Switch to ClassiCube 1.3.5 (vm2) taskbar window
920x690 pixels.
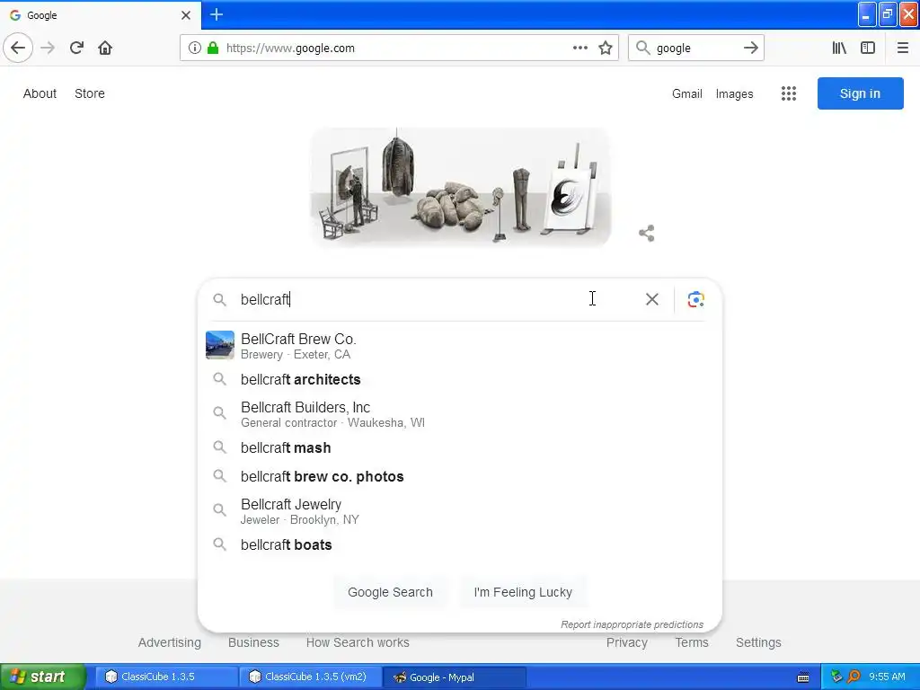(x=310, y=677)
